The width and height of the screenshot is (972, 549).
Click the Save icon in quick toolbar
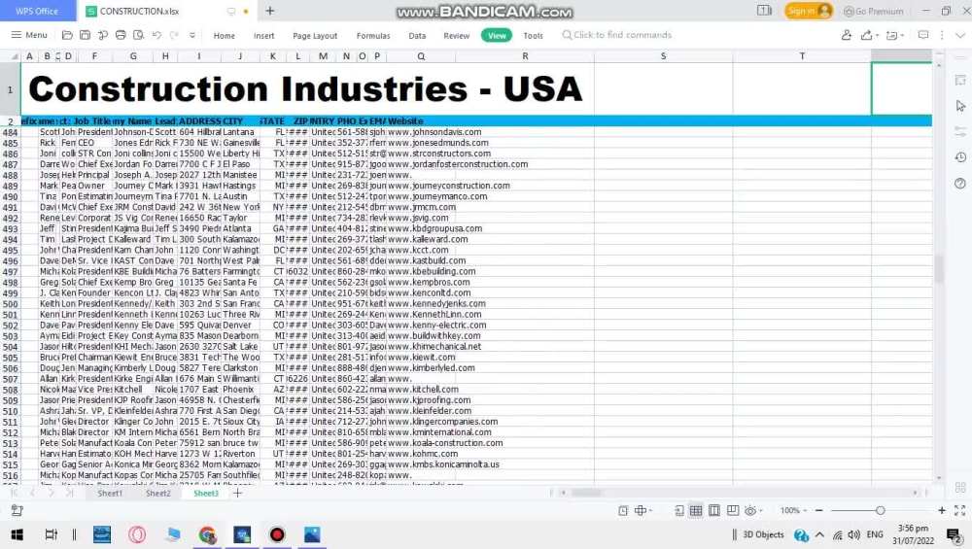85,35
